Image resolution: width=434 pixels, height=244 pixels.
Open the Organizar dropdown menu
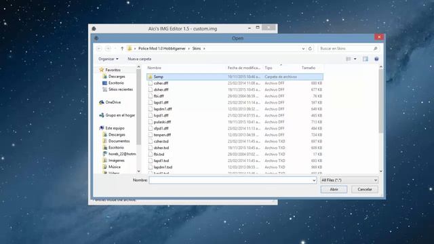pyautogui.click(x=108, y=59)
